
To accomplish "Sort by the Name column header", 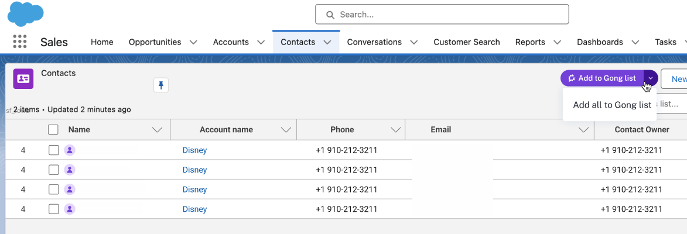I will coord(79,129).
